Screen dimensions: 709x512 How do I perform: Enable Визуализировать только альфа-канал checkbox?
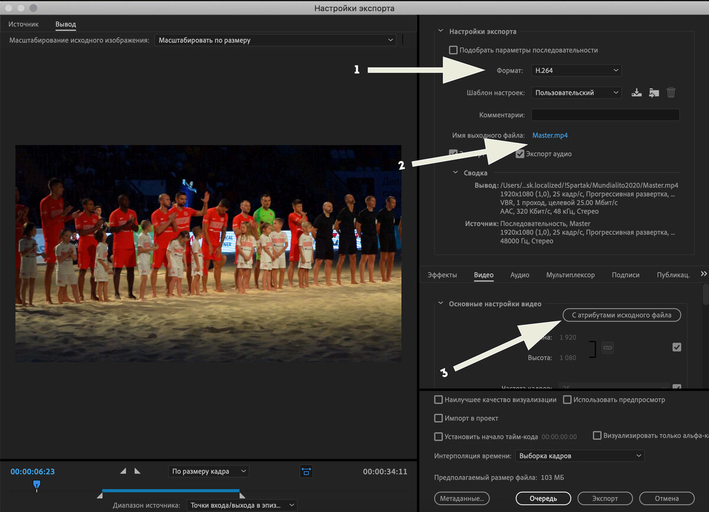pos(597,435)
